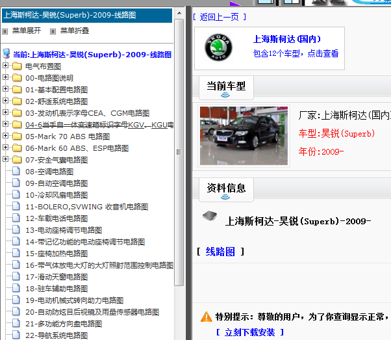Viewport: 391px width, 340px height.
Task: Click the document icon of 19-电动机械式转向助力电路图
Action: pos(16,300)
